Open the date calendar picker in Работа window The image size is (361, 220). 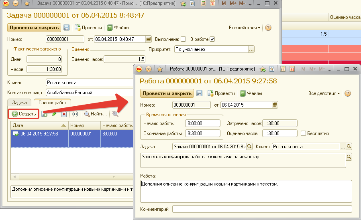click(275, 105)
